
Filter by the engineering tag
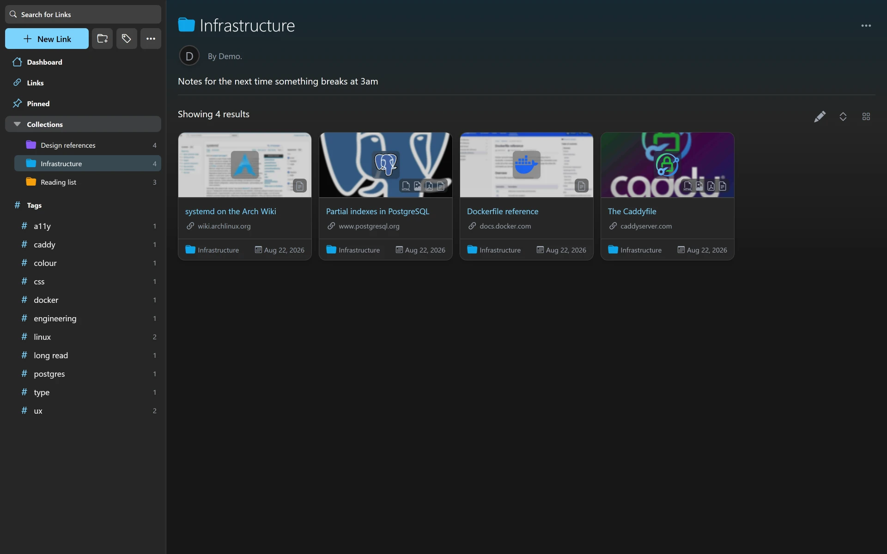[88, 318]
